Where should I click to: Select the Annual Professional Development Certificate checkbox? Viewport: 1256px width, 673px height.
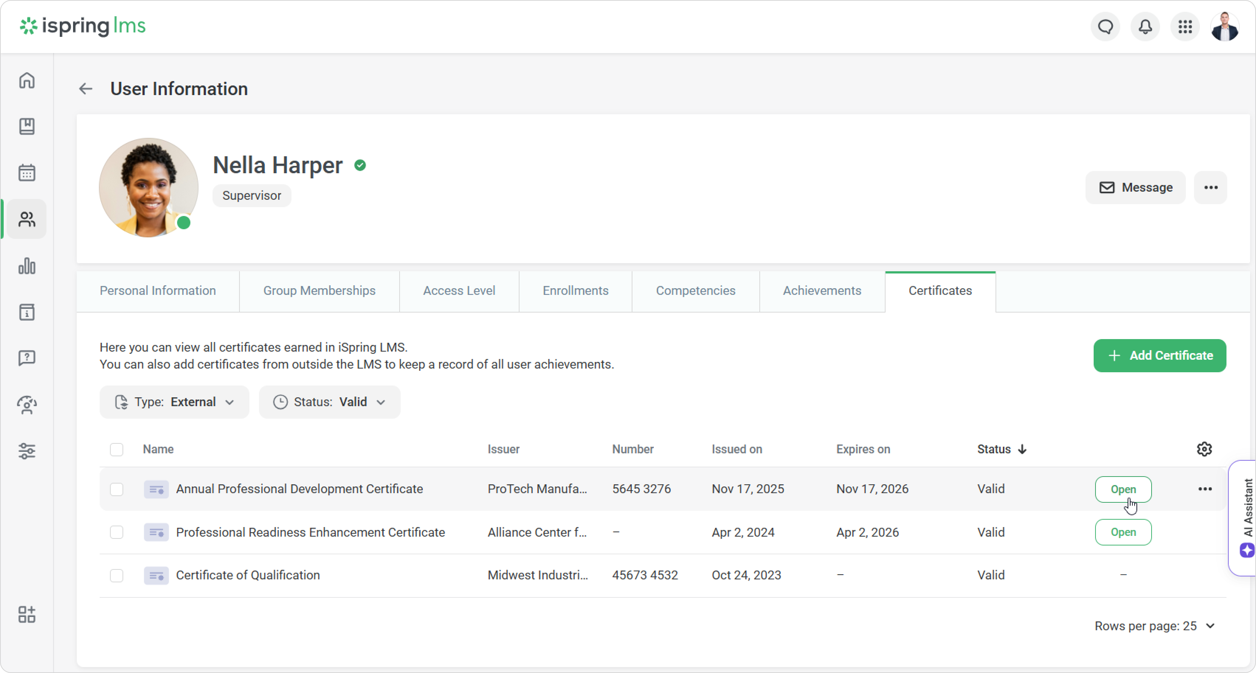pyautogui.click(x=117, y=489)
